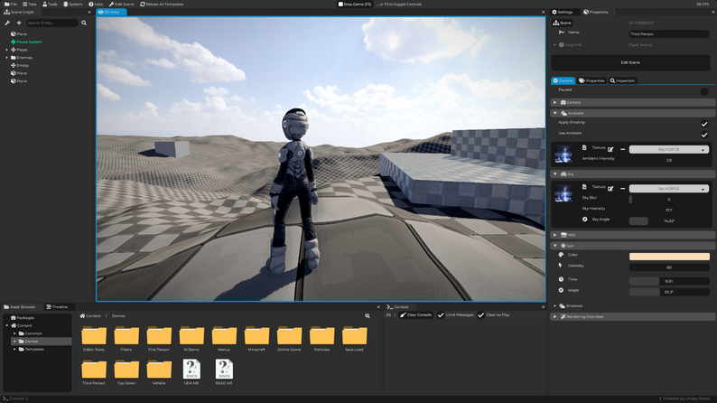Click the Sun color swatch

[668, 256]
